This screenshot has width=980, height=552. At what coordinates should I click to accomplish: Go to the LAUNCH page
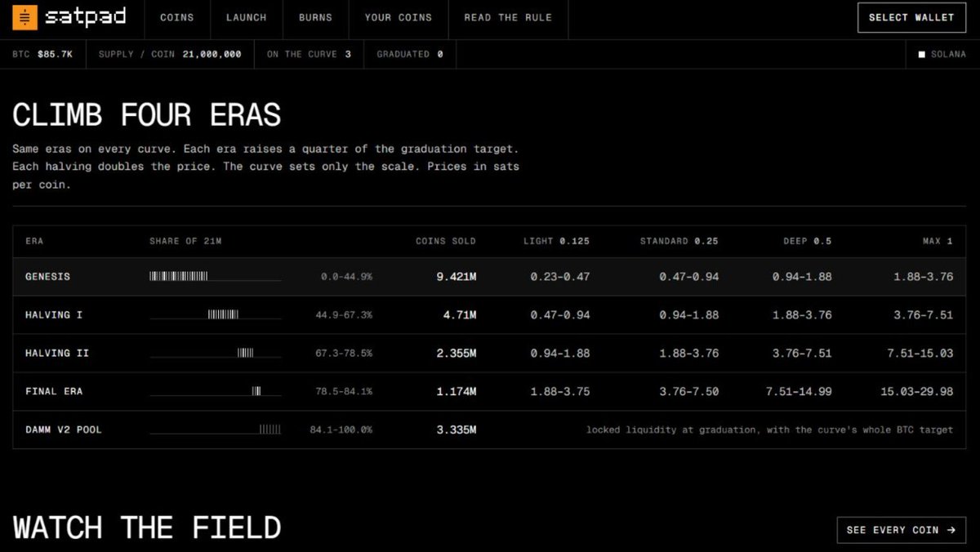coord(246,17)
